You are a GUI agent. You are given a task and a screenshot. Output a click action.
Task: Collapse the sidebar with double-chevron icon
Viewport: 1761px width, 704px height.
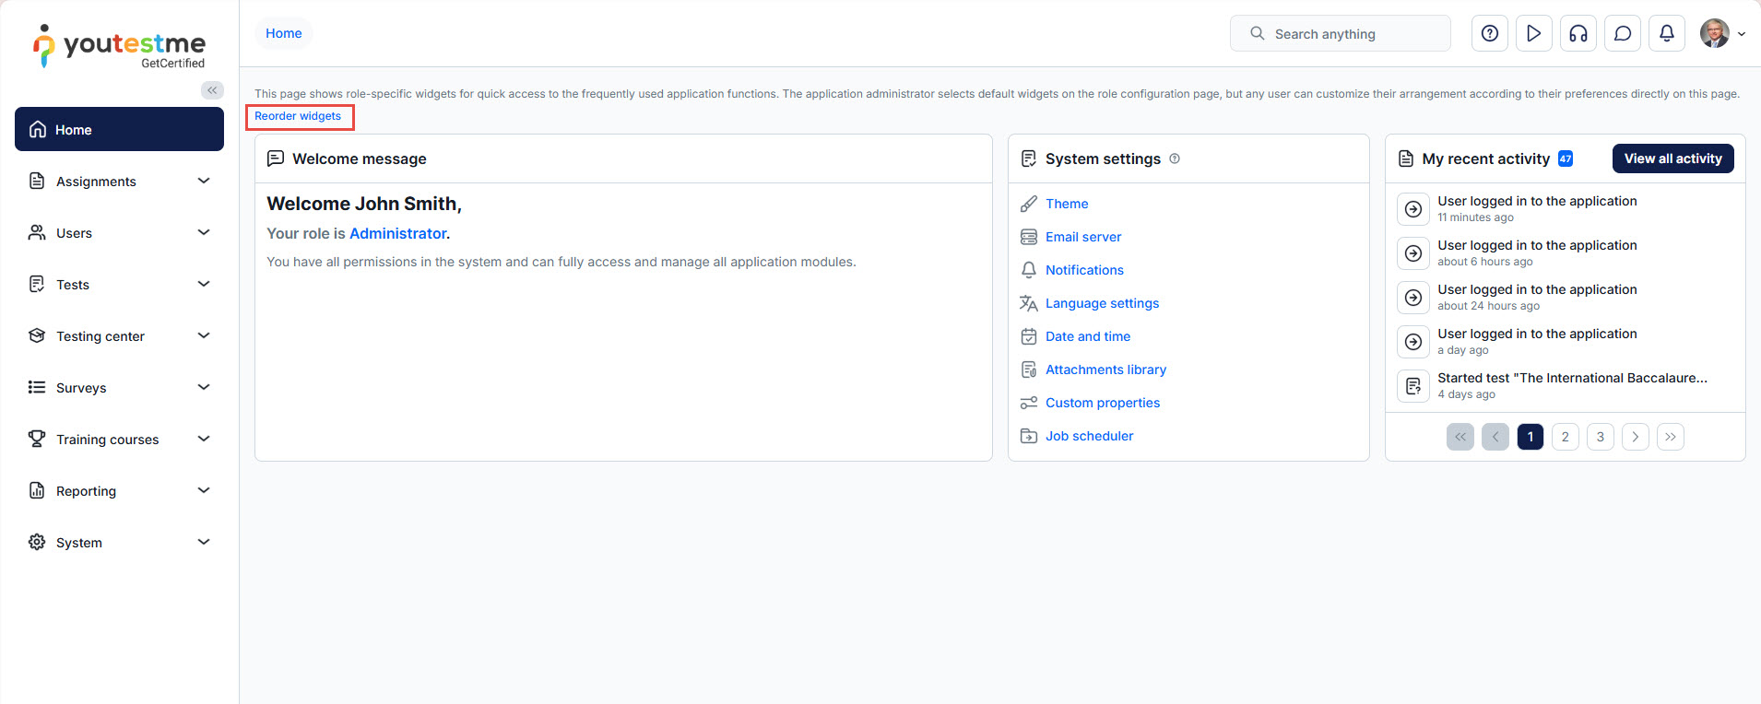click(x=212, y=90)
